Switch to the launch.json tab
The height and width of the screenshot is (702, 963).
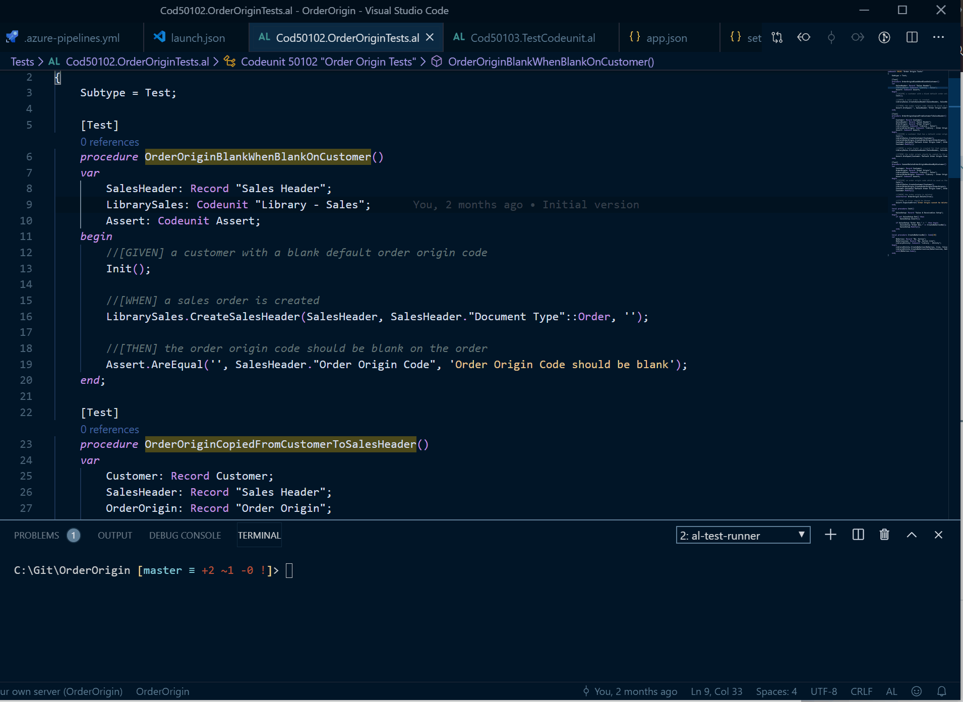point(190,38)
